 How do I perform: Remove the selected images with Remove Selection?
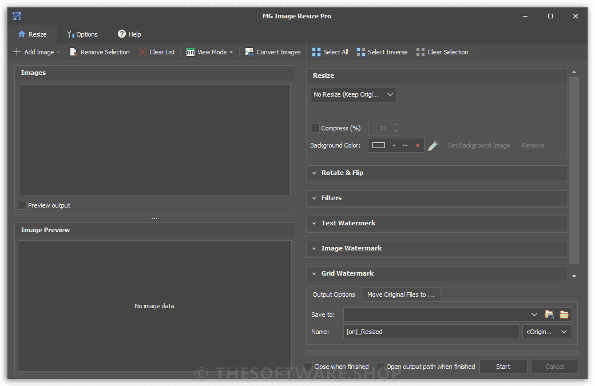(100, 52)
